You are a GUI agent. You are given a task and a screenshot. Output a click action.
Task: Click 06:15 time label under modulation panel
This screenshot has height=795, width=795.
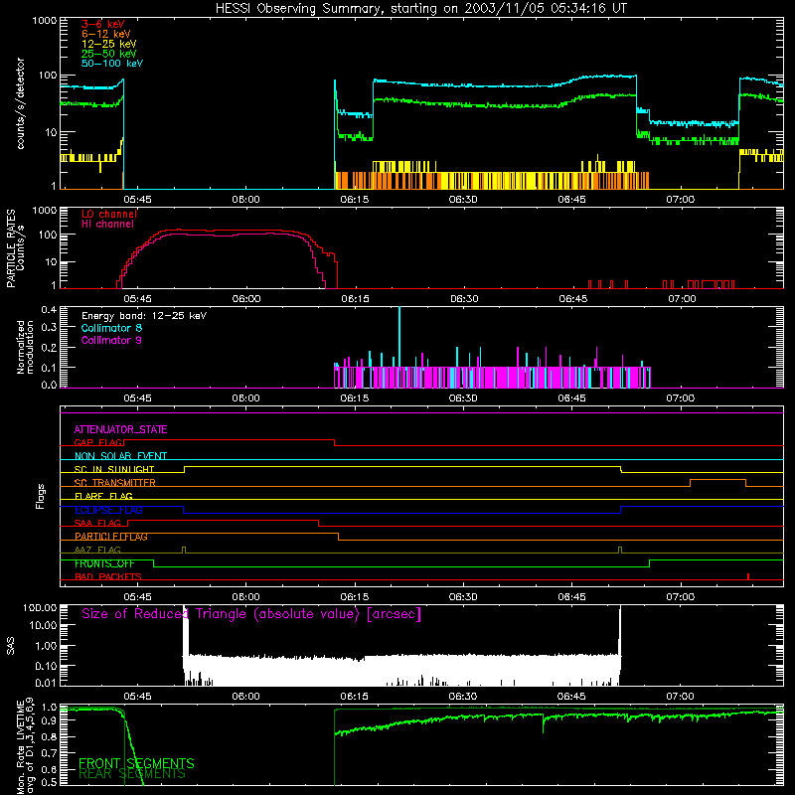355,398
